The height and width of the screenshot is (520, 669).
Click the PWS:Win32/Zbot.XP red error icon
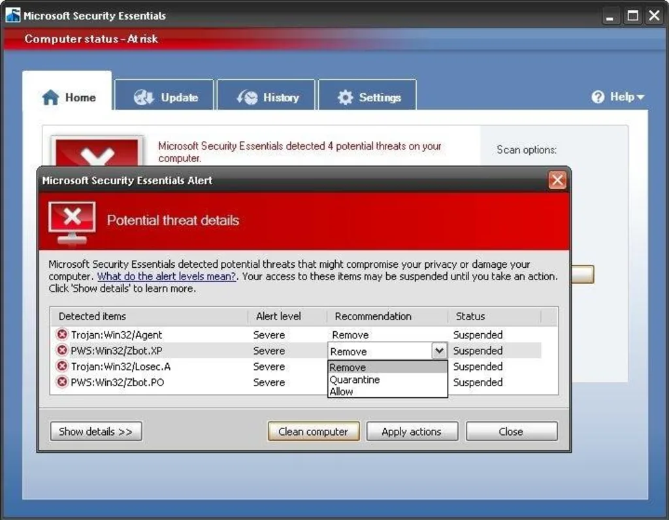click(x=62, y=351)
